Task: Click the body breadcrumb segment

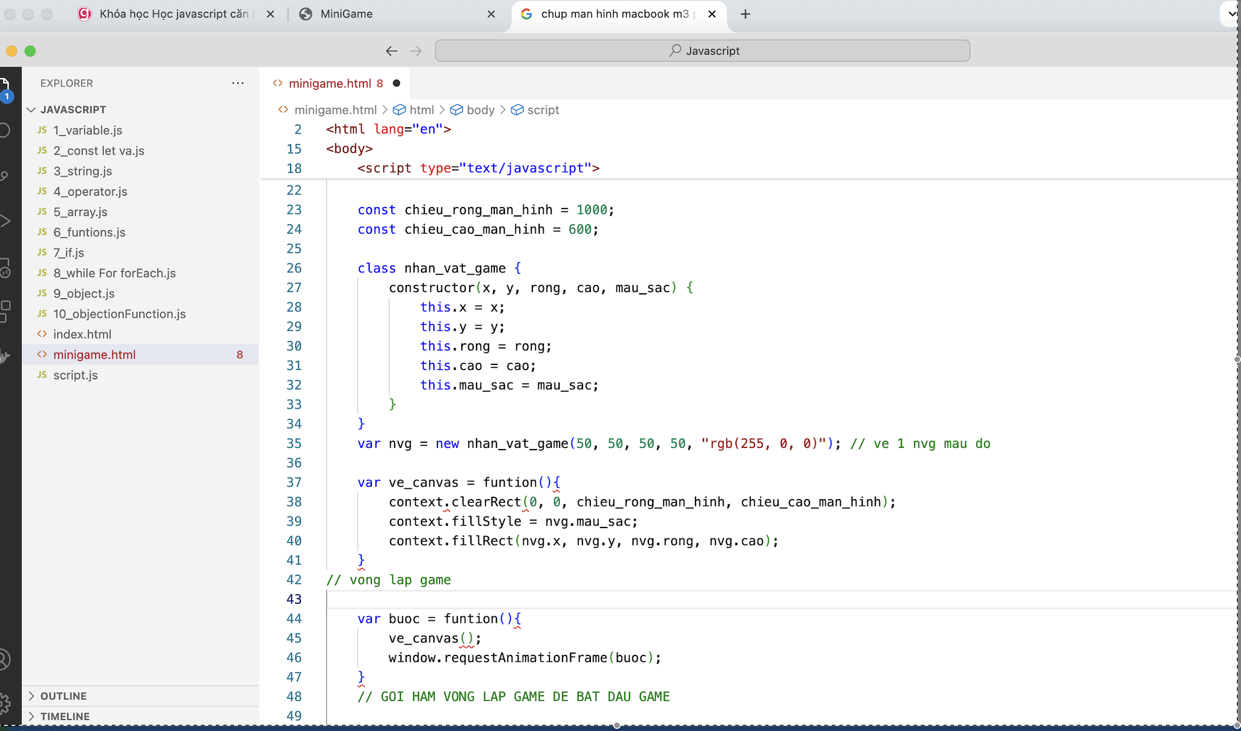Action: click(x=480, y=110)
